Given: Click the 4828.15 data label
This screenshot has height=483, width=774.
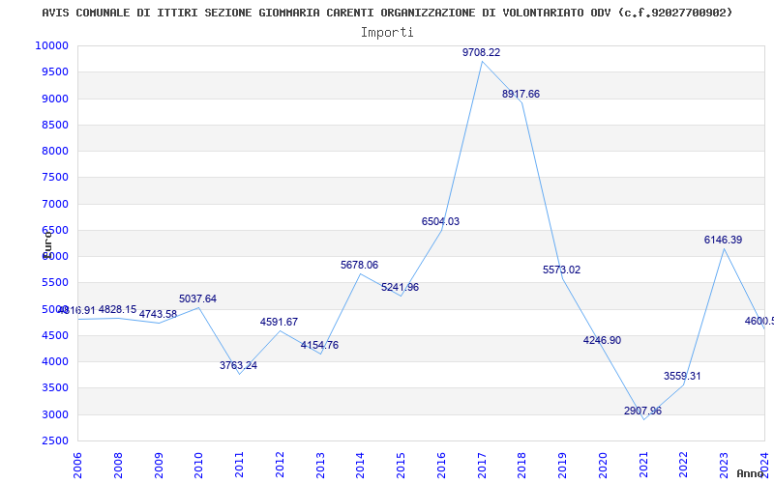Looking at the screenshot, I should pyautogui.click(x=117, y=309).
